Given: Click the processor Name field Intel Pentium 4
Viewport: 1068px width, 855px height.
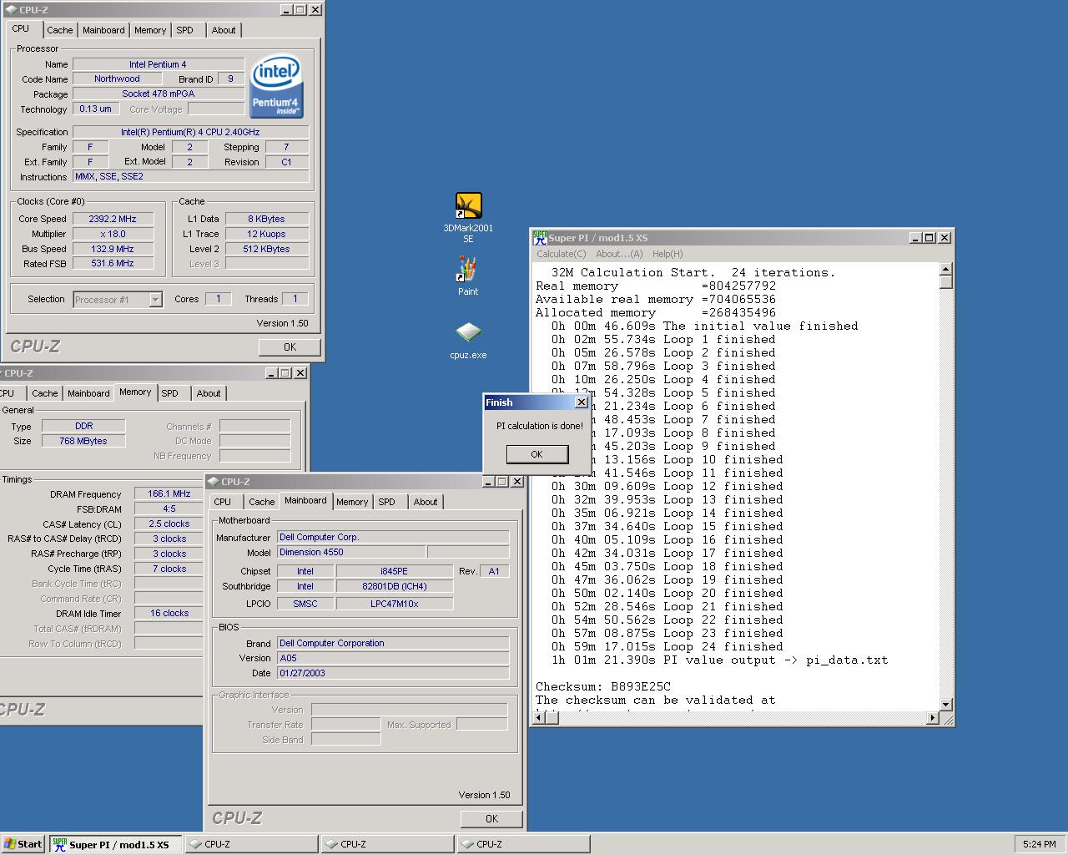Looking at the screenshot, I should (x=159, y=64).
